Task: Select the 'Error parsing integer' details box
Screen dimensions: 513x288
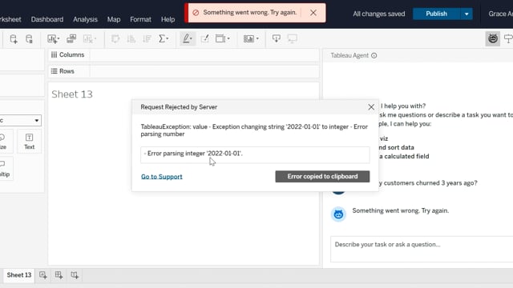Action: [x=255, y=154]
